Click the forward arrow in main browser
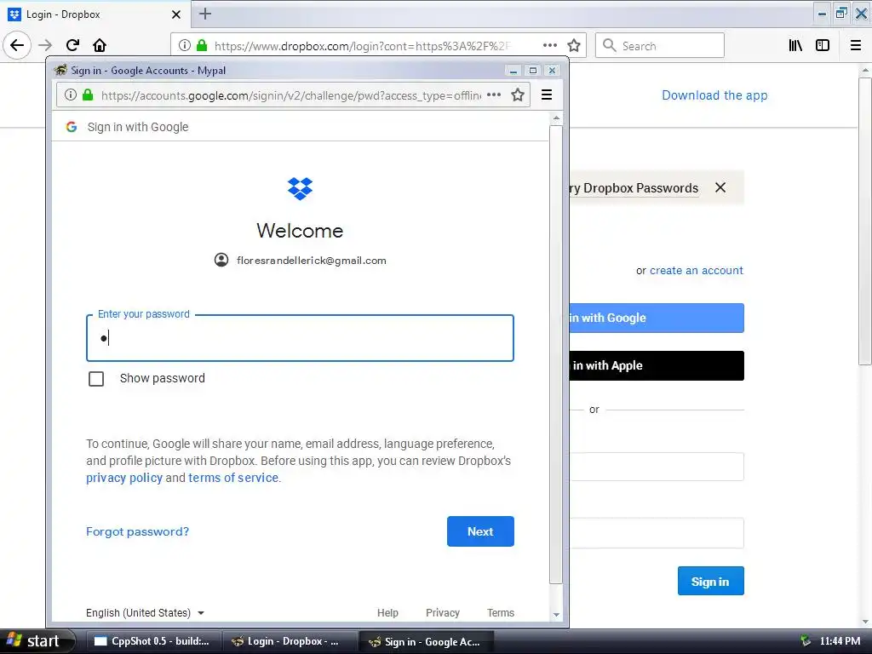This screenshot has width=872, height=654. (x=46, y=45)
